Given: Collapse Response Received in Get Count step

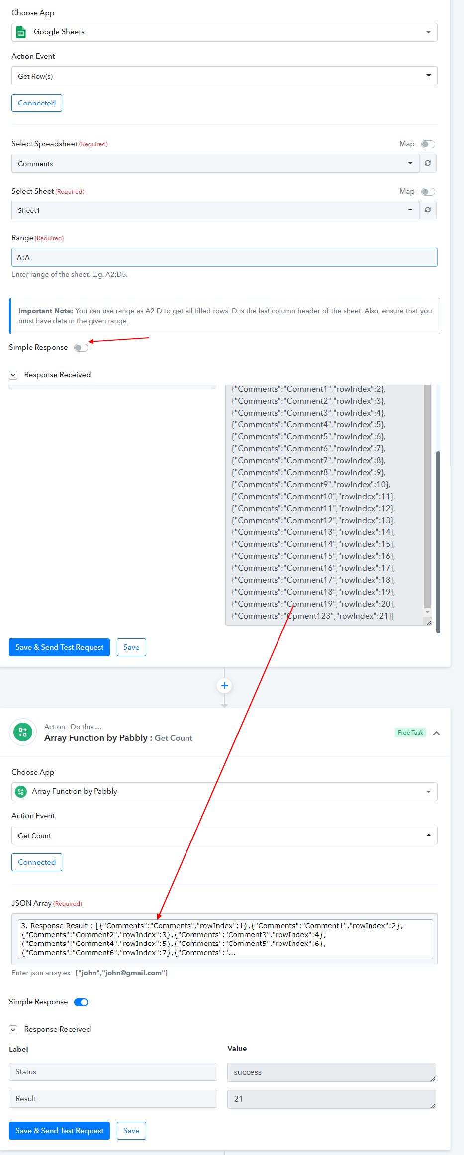Looking at the screenshot, I should pyautogui.click(x=13, y=1030).
